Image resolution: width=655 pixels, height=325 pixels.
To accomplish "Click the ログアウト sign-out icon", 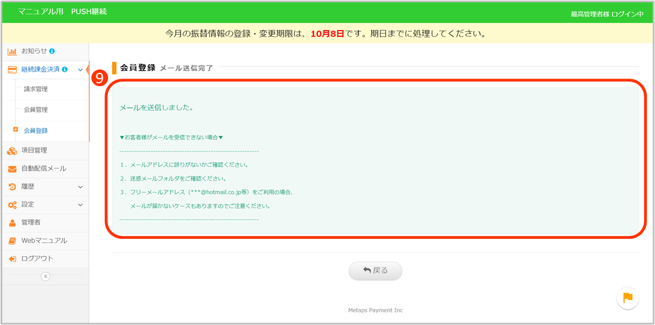I will (12, 258).
